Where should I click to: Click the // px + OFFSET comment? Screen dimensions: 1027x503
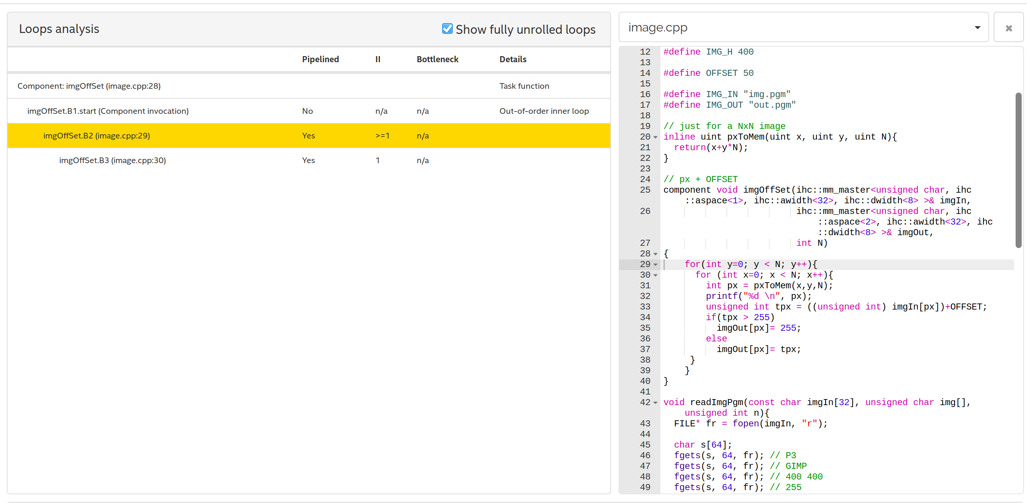click(x=700, y=179)
